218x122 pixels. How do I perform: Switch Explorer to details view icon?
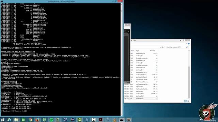pos(186,101)
